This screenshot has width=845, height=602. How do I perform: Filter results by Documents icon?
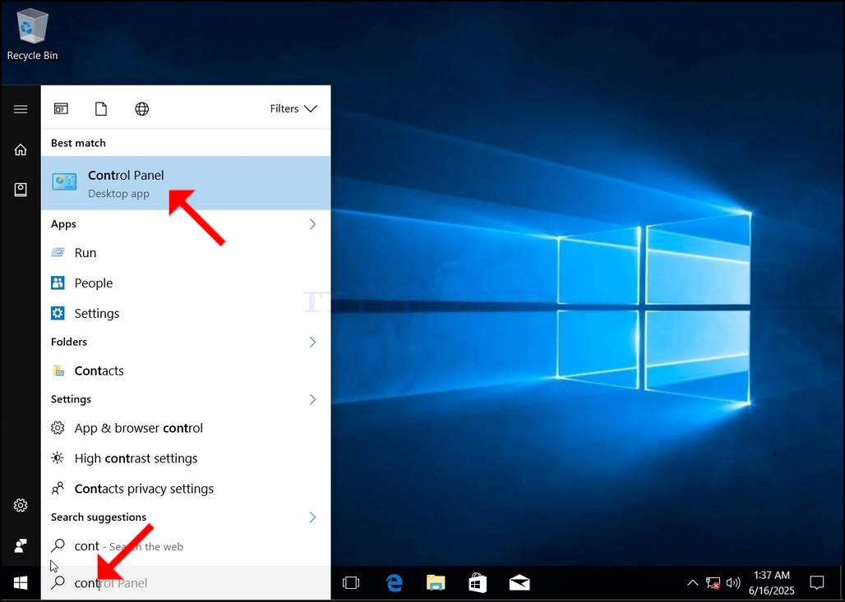point(101,108)
